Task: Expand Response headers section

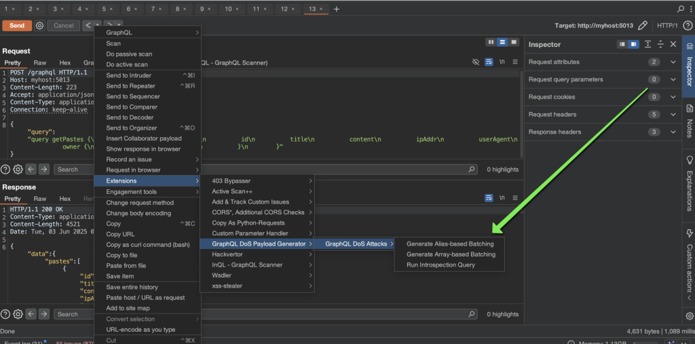Action: pos(673,132)
